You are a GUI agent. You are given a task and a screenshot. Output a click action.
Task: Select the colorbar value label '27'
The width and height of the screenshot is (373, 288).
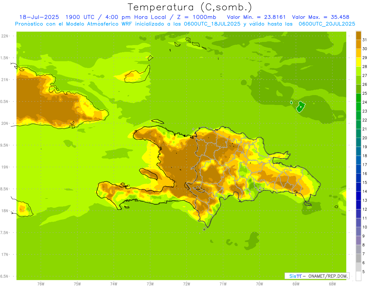tap(365, 75)
